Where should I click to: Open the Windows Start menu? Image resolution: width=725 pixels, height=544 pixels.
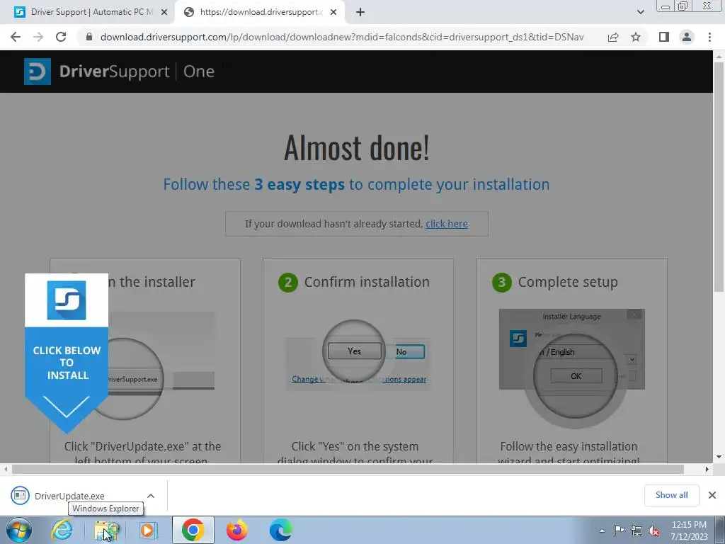coord(19,531)
